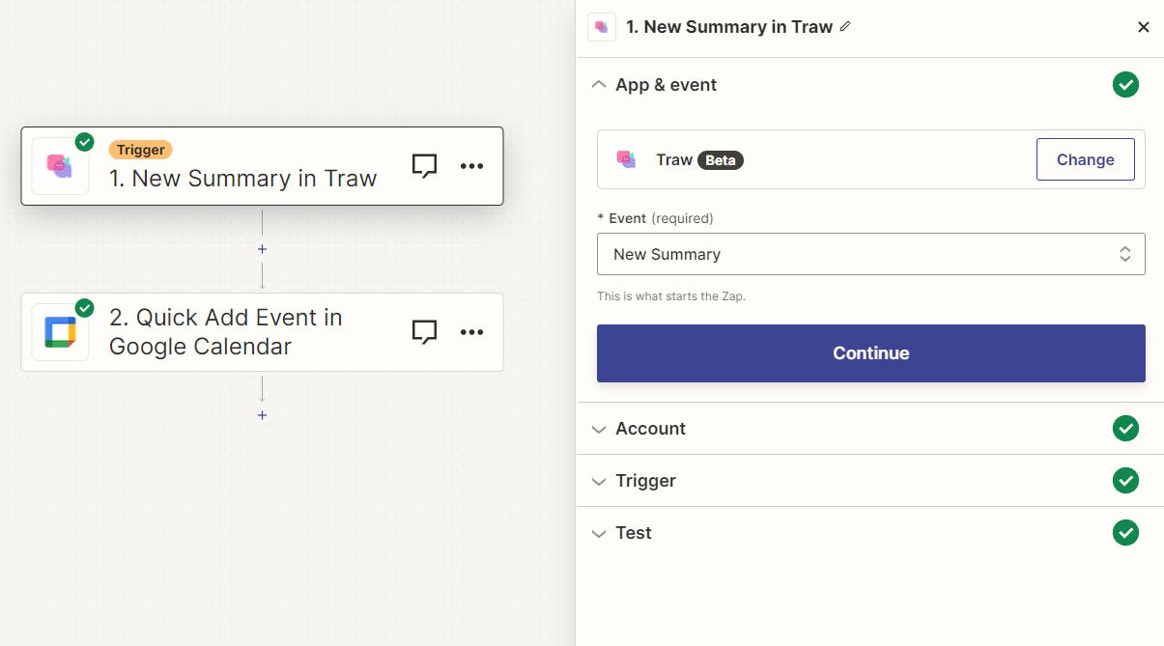Open three-dot menu on the Traw trigger step

(x=471, y=166)
